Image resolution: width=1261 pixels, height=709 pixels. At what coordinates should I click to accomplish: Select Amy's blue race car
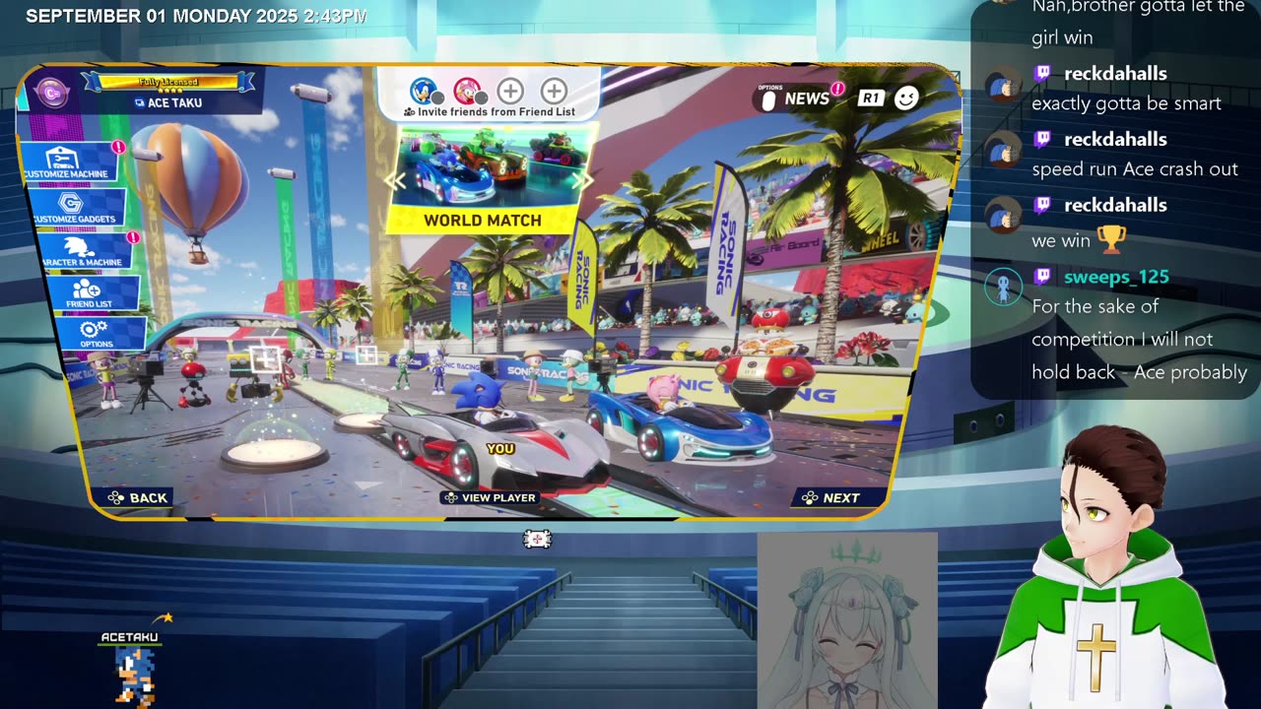pyautogui.click(x=680, y=425)
